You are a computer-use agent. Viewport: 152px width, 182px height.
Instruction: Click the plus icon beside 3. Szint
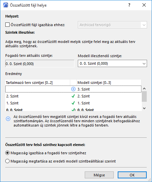pos(73,89)
